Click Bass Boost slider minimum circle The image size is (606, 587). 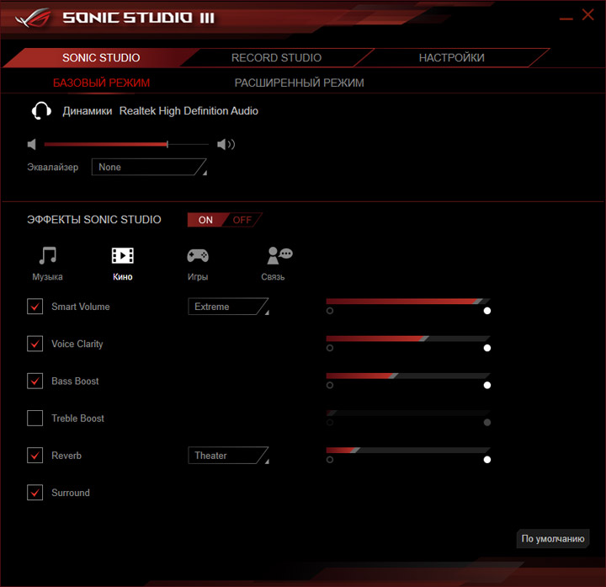330,385
